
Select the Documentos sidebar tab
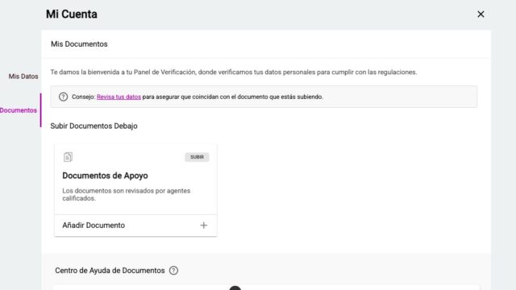click(x=19, y=110)
